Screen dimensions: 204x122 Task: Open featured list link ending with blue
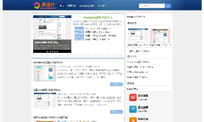pyautogui.click(x=97, y=32)
